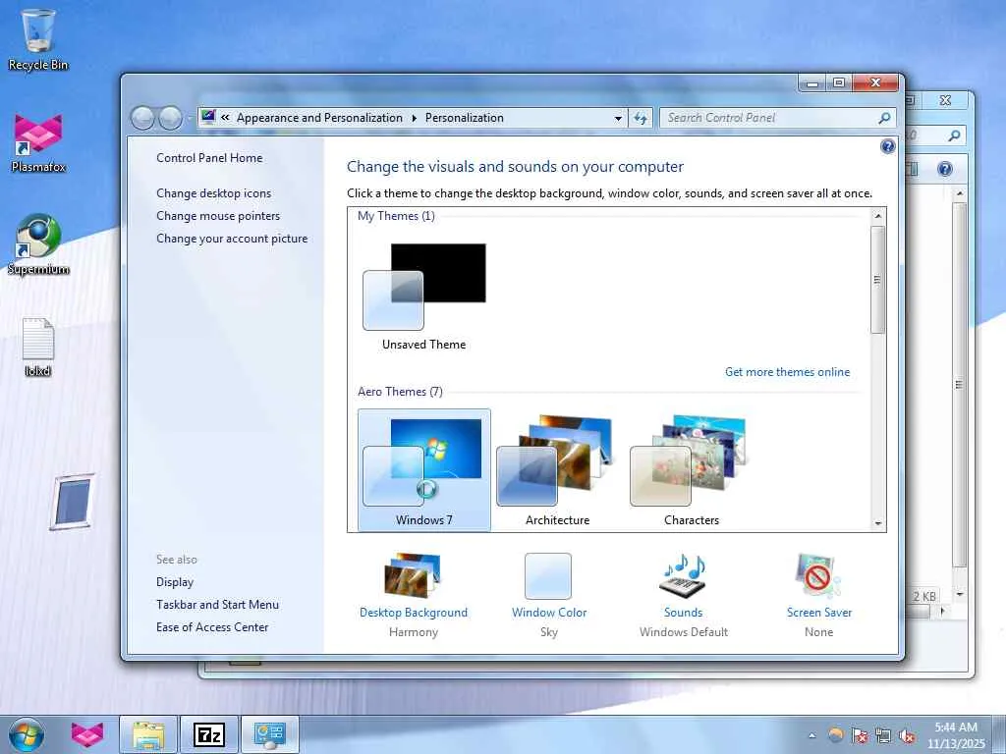Click the address bar refresh button

(641, 118)
